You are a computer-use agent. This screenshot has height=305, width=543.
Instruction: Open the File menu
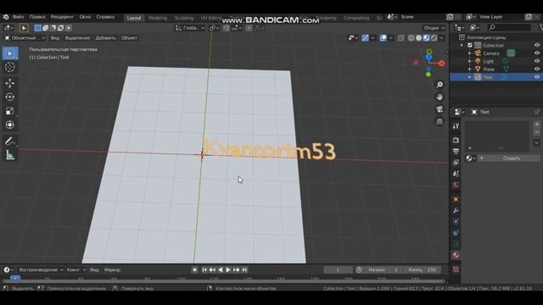tap(19, 17)
